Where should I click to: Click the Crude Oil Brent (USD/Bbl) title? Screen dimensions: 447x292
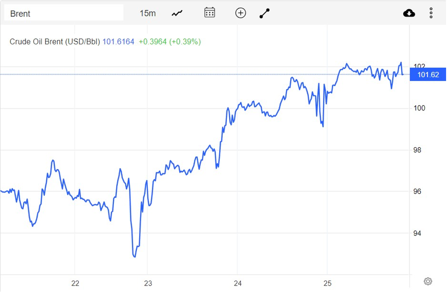click(55, 42)
